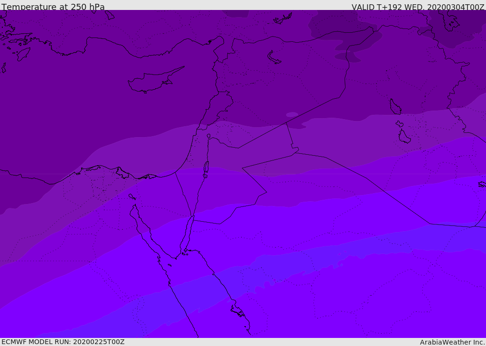Viewport: 486px width, 346px height.
Task: Click the VALID T+192 timestamp text
Action: 418,7
